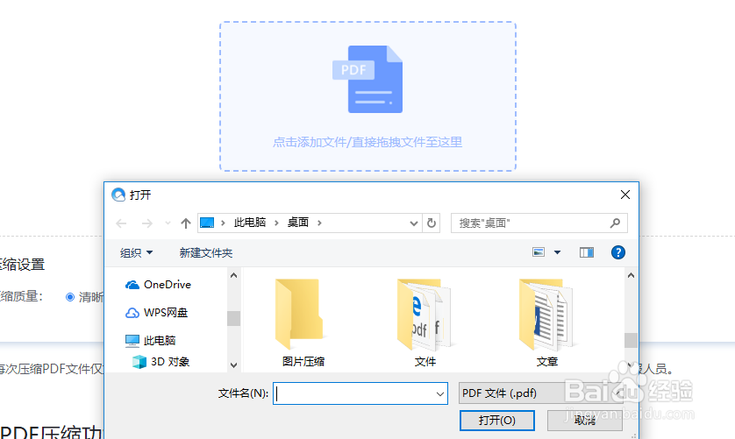The image size is (735, 439).
Task: Click the 取消 button
Action: (x=584, y=421)
